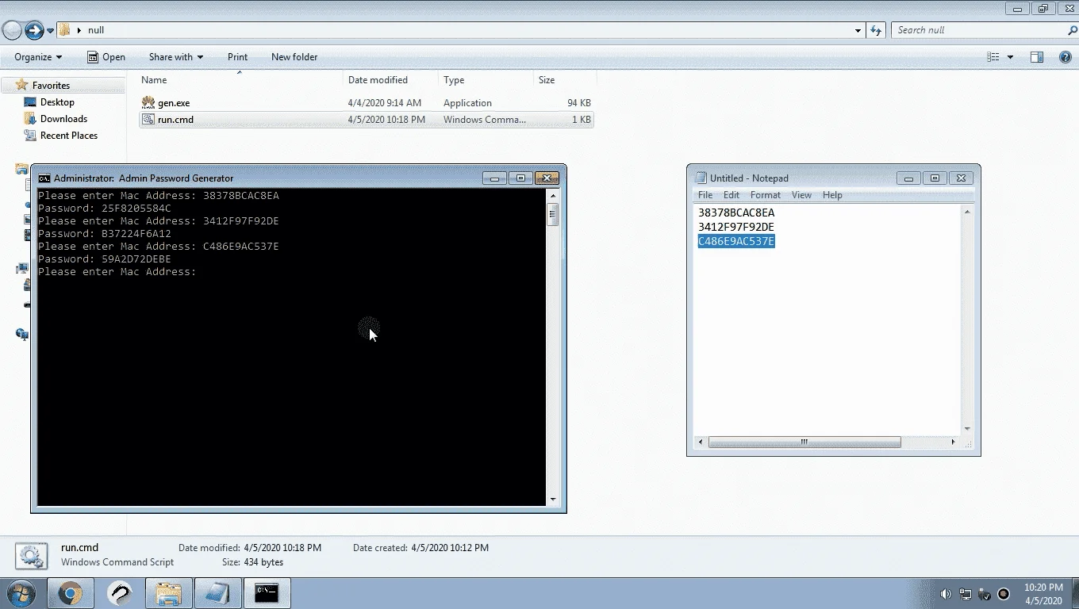Screen dimensions: 1079x609
Task: Click the Print toolbar button
Action: click(237, 57)
